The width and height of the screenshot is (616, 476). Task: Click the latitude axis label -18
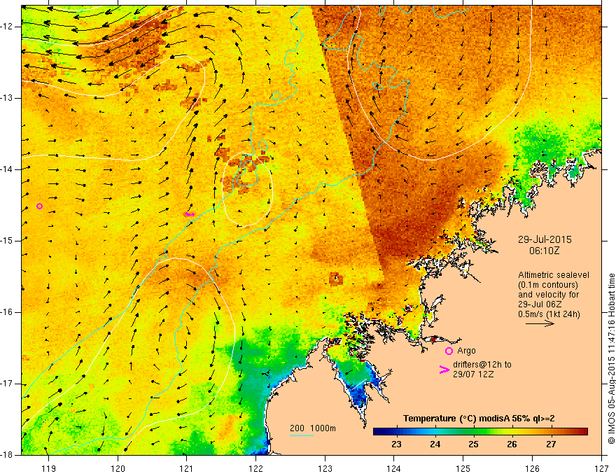coord(8,455)
